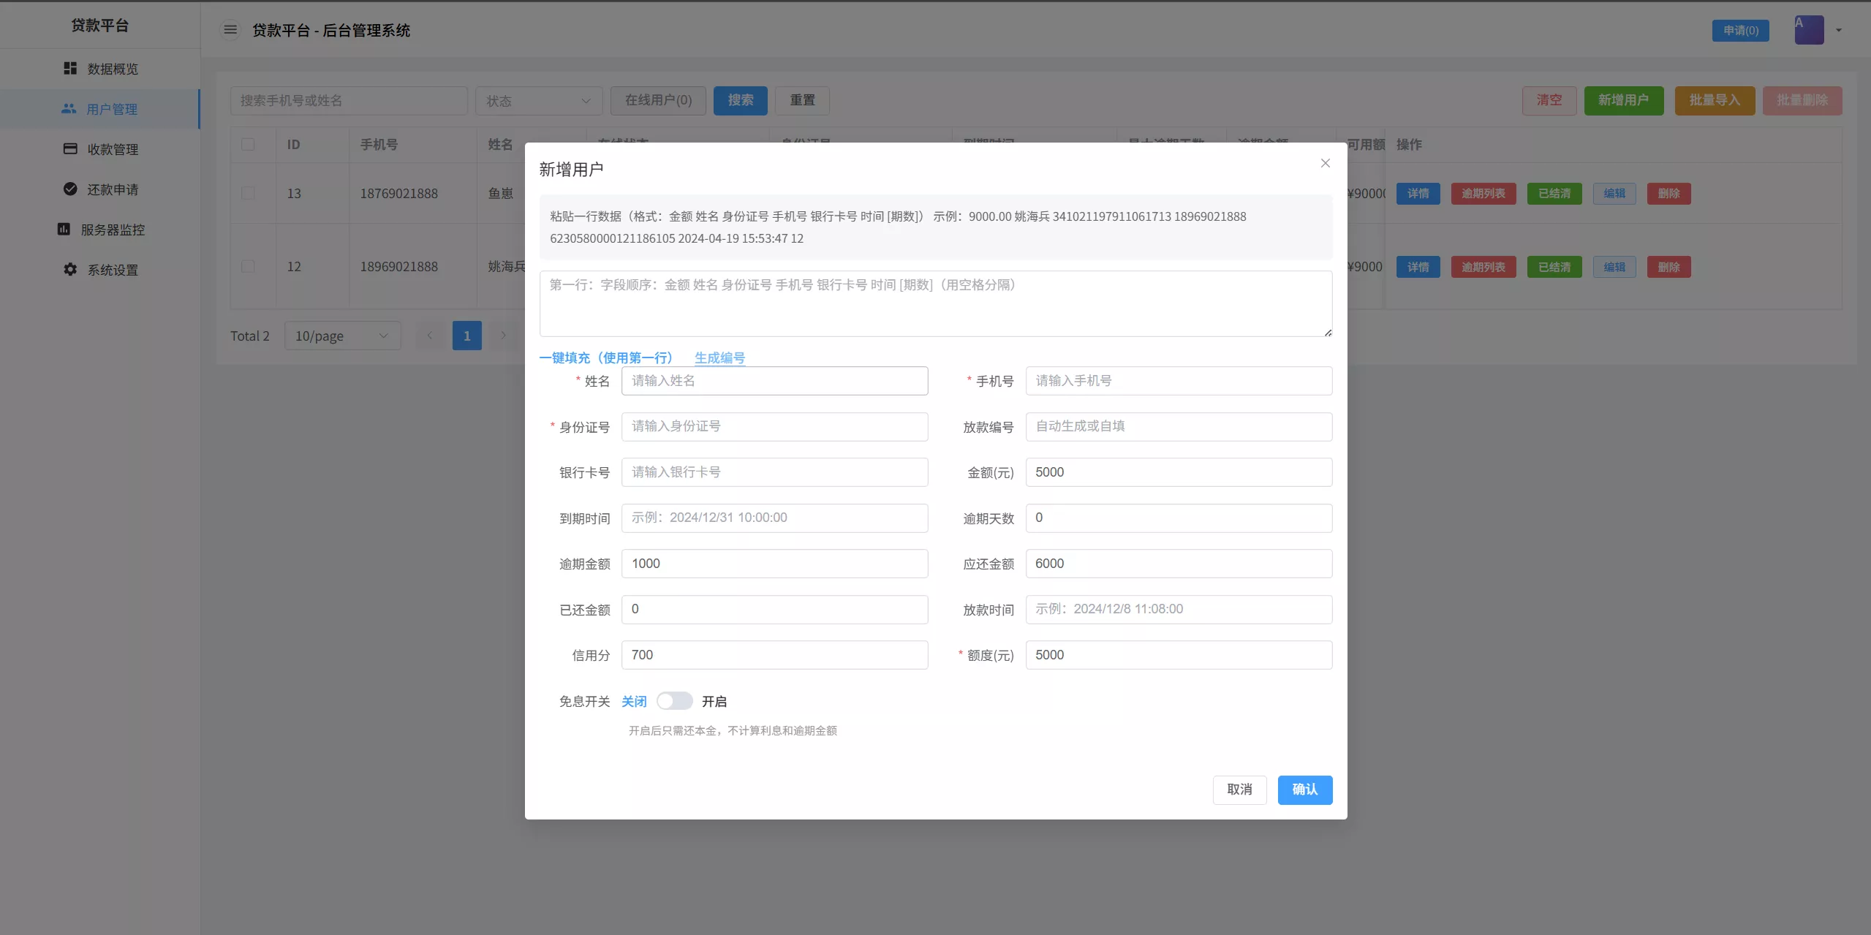Image resolution: width=1871 pixels, height=935 pixels.
Task: Click the 收款管理 card icon
Action: point(69,148)
